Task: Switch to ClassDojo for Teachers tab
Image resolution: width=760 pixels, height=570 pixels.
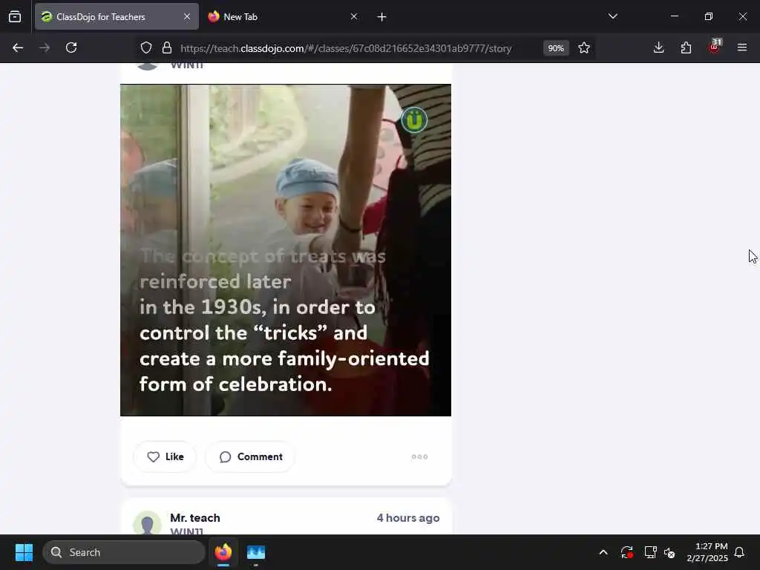Action: point(117,16)
